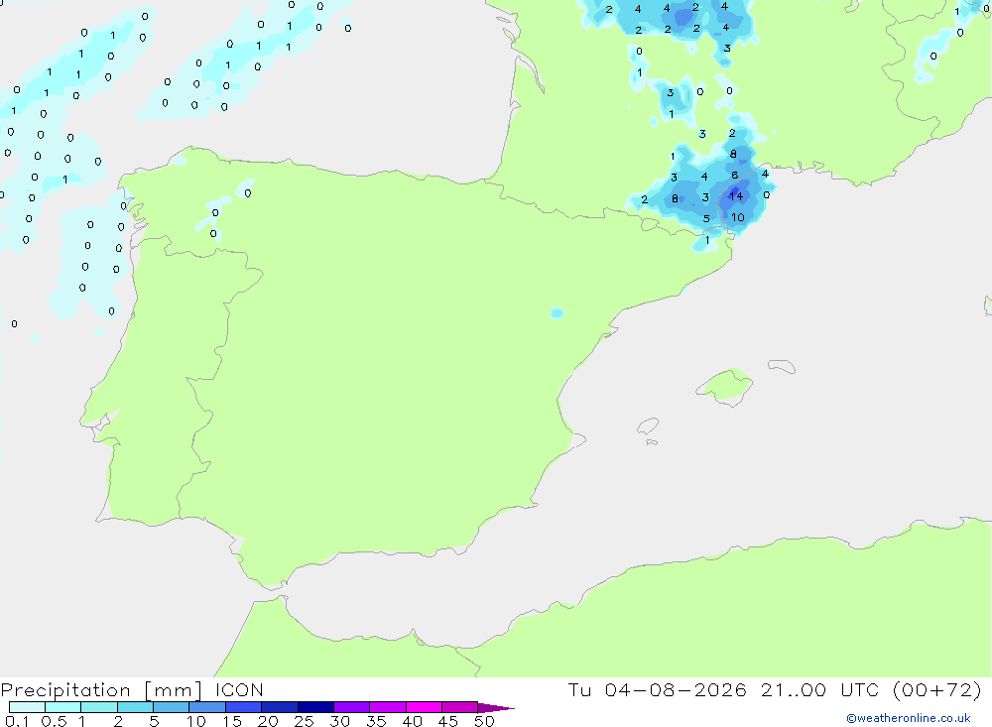Pick the 10–15 mm legend color box
This screenshot has width=992, height=727.
[207, 707]
